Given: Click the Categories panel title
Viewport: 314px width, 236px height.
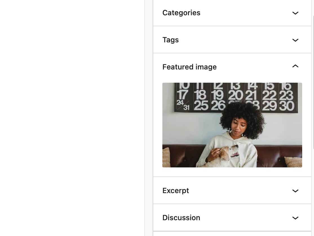Looking at the screenshot, I should [x=181, y=13].
